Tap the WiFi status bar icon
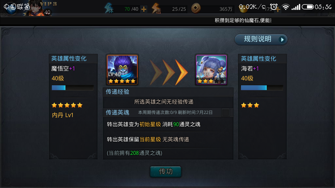Image resolution: width=335 pixels, height=188 pixels. [286, 7]
